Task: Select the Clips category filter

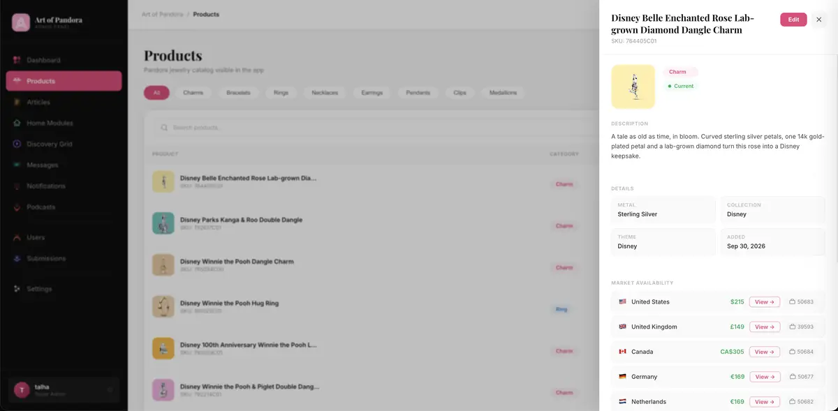Action: pyautogui.click(x=460, y=93)
